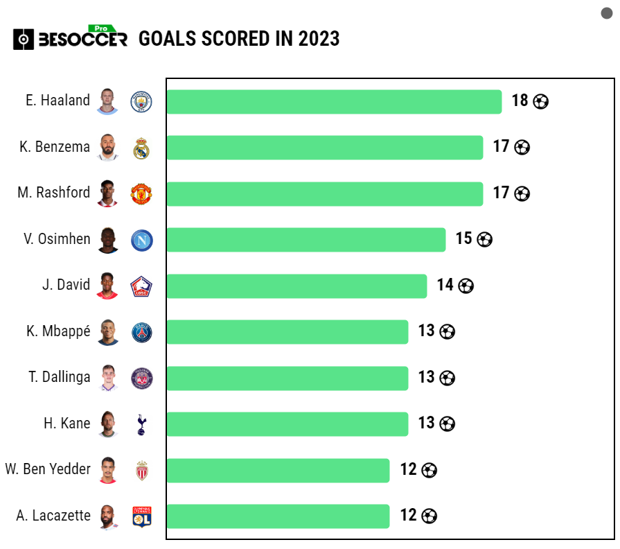Viewport: 620px width, 549px height.
Task: Click the K. Benzema name label
Action: point(55,147)
